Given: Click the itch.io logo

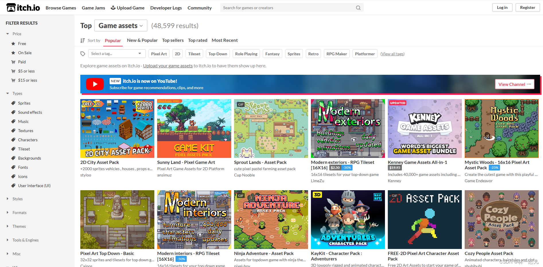Looking at the screenshot, I should [x=23, y=7].
